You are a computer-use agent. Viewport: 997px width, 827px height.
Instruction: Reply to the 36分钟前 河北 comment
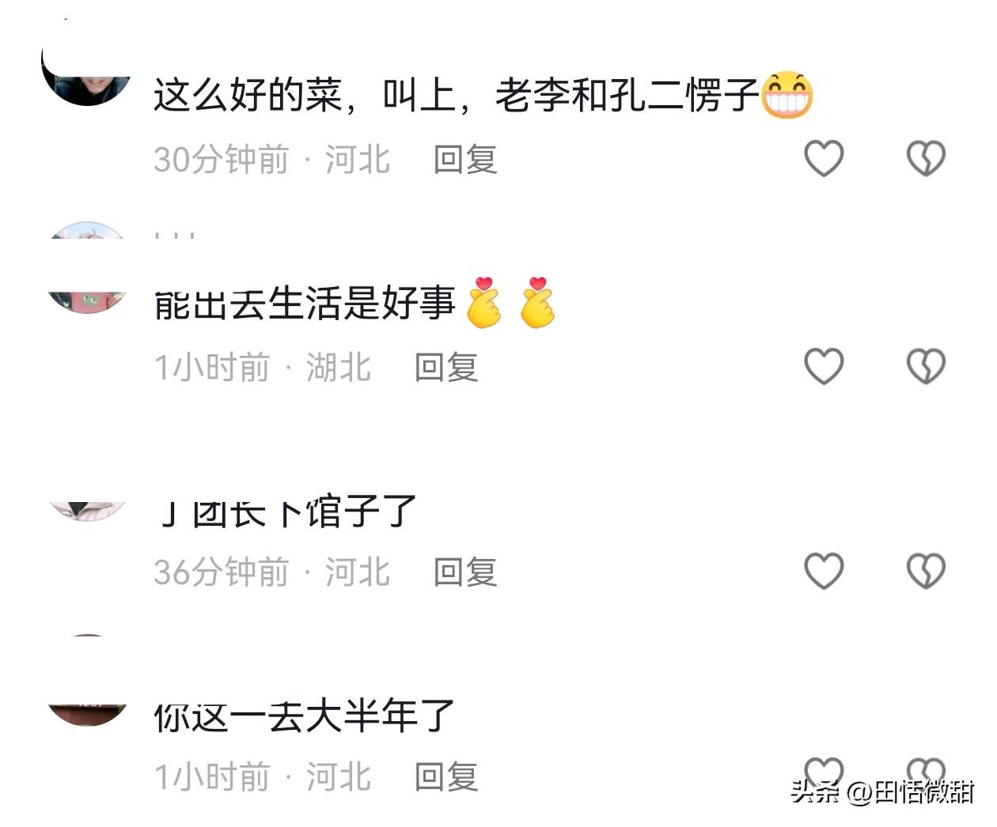(465, 572)
